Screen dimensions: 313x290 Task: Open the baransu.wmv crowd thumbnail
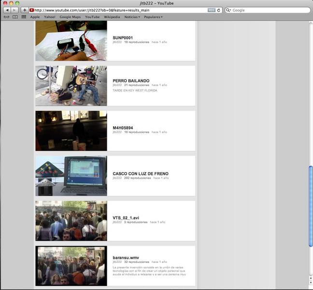[71, 266]
